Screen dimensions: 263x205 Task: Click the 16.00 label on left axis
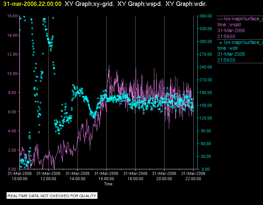[12, 16]
